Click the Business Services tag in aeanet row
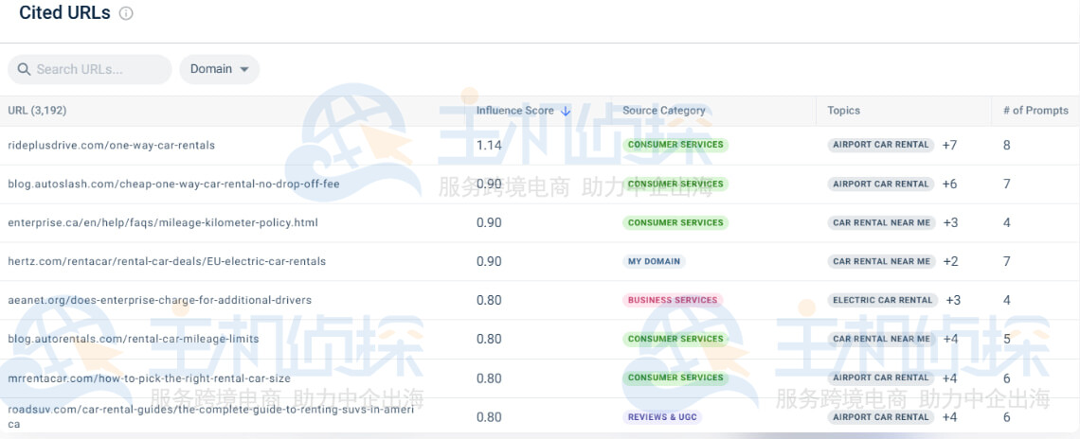Image resolution: width=1080 pixels, height=439 pixels. coord(673,300)
